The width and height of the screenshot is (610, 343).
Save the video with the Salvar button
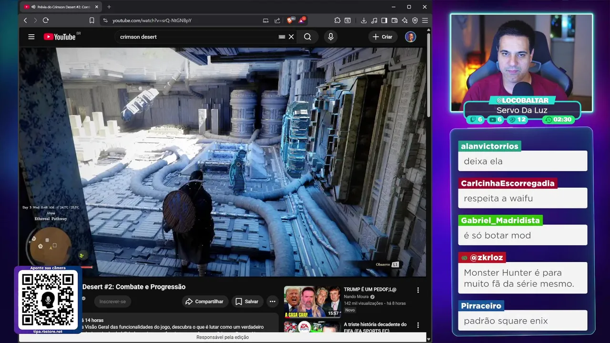247,302
